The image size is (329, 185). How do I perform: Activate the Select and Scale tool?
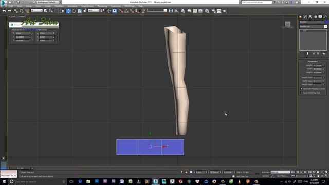80,11
